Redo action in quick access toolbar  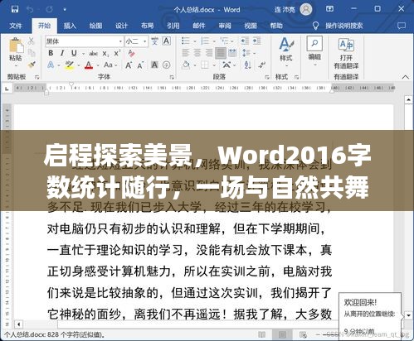point(50,9)
